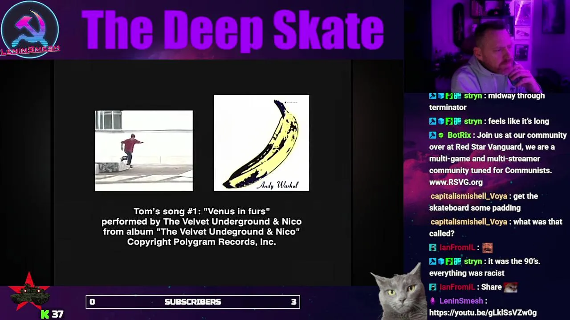Click stryn name beside 'it was the 90's'
This screenshot has width=570, height=320.
click(472, 261)
